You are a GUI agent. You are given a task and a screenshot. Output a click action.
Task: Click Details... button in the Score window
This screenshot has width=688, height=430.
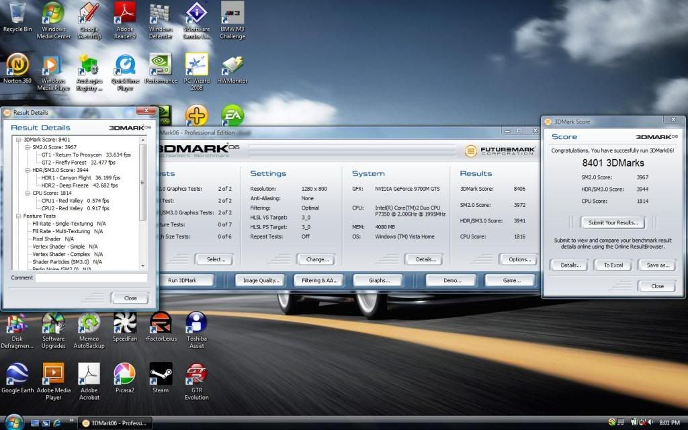coord(570,265)
